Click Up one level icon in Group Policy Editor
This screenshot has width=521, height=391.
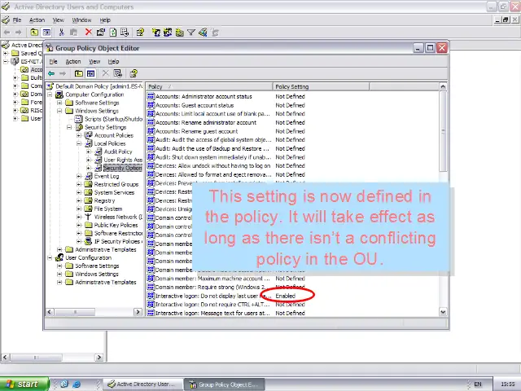[79, 73]
